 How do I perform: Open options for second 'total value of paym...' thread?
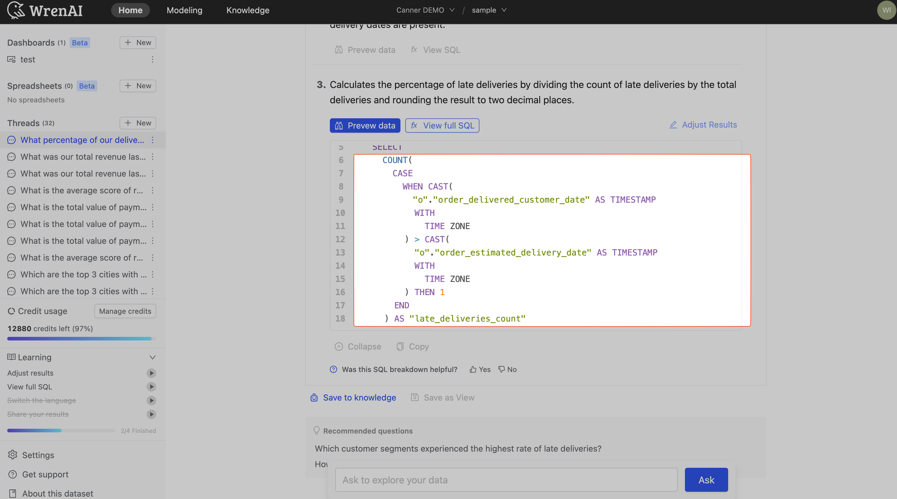(153, 224)
